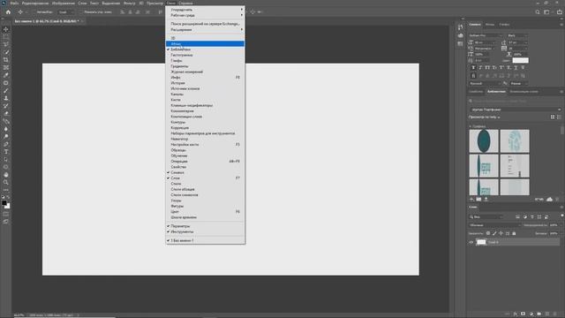Click the library cloud sync icon

tap(549, 199)
